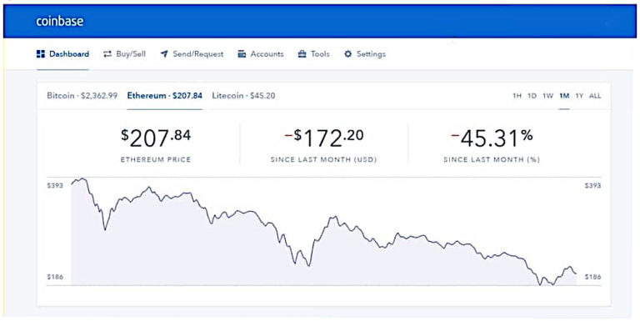Set chart range to 1W

pyautogui.click(x=547, y=96)
